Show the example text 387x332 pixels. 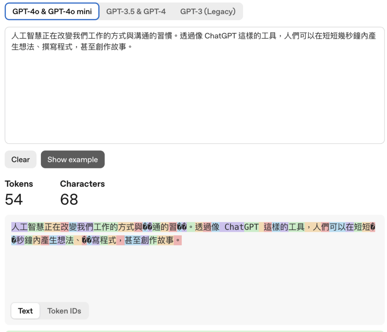(73, 159)
